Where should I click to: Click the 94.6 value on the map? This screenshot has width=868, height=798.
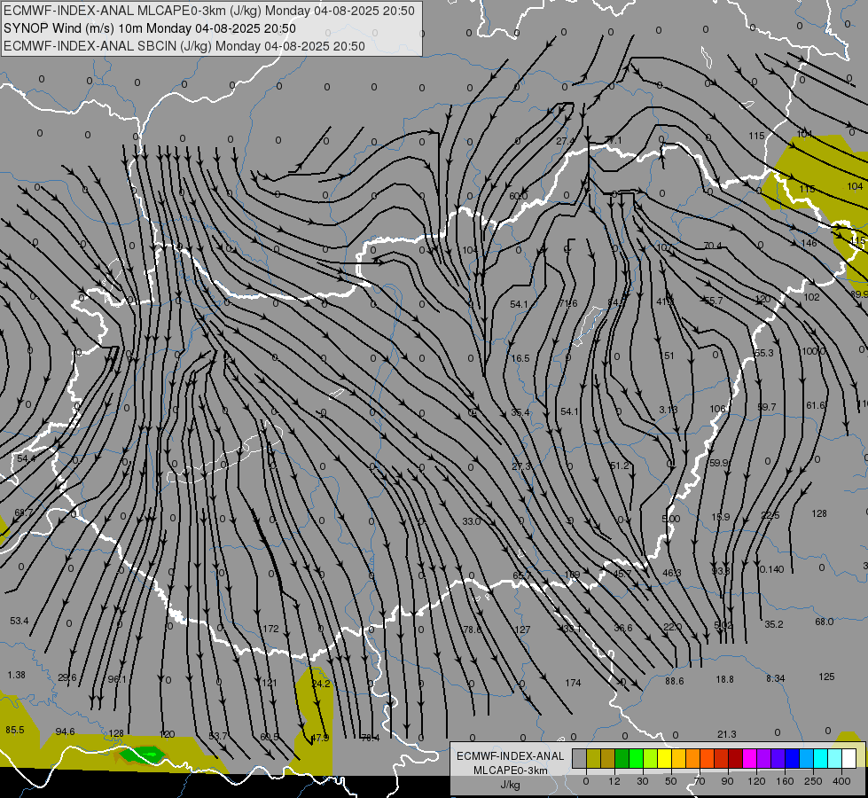click(x=65, y=732)
